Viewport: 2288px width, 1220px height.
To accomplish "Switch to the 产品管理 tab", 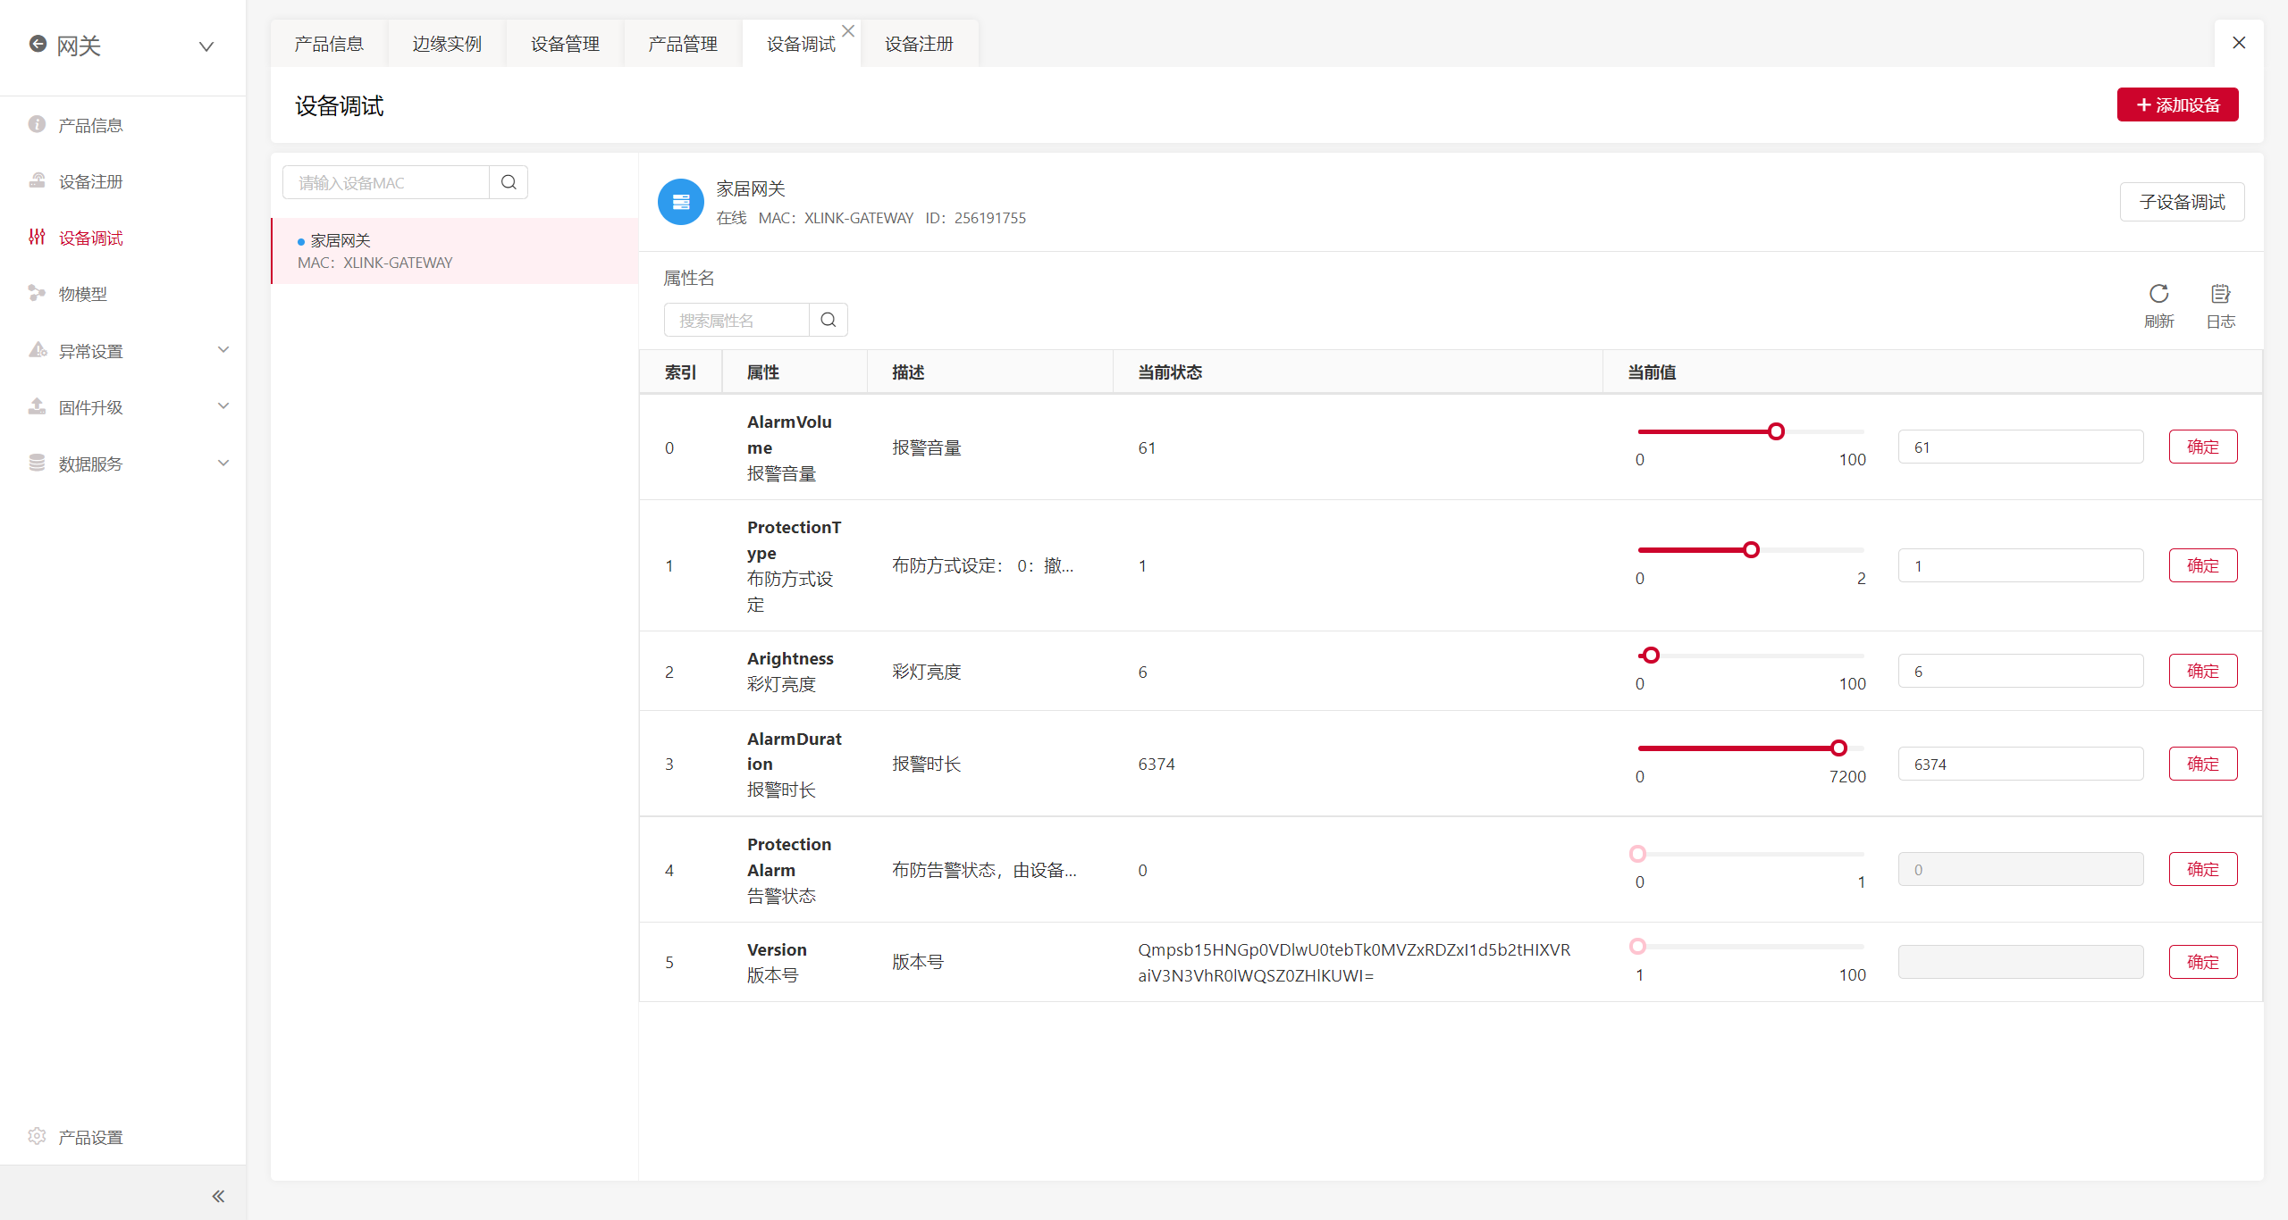I will 683,44.
